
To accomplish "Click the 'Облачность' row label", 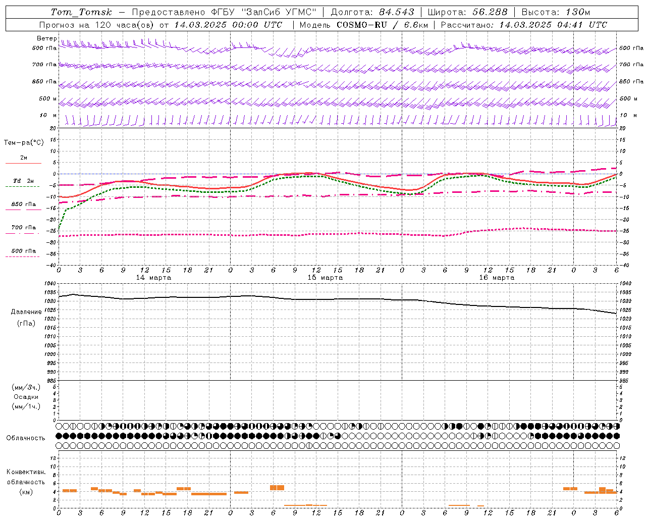I will tap(26, 438).
